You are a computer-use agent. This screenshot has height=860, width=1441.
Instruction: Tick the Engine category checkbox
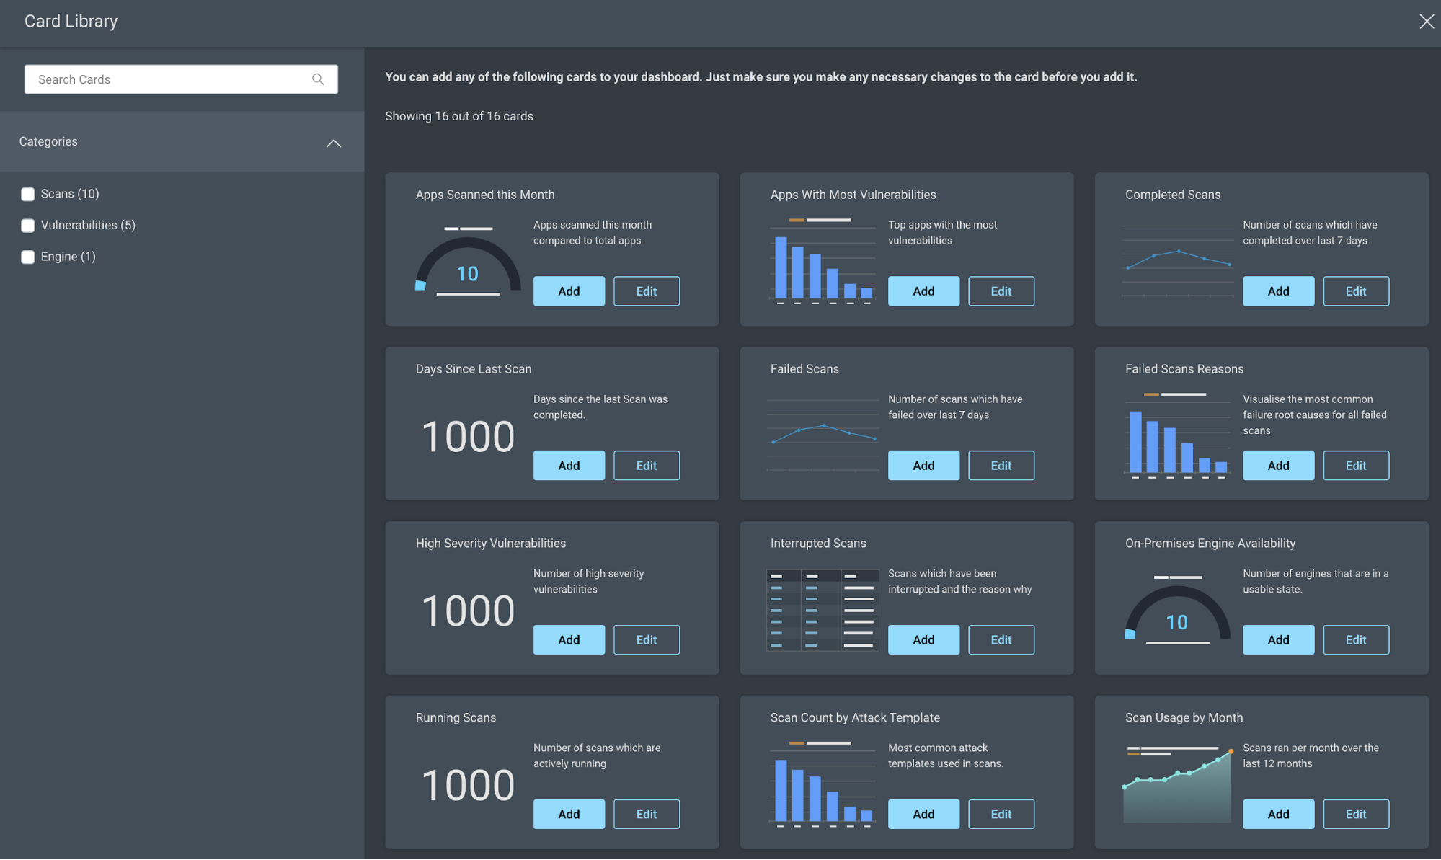point(28,257)
